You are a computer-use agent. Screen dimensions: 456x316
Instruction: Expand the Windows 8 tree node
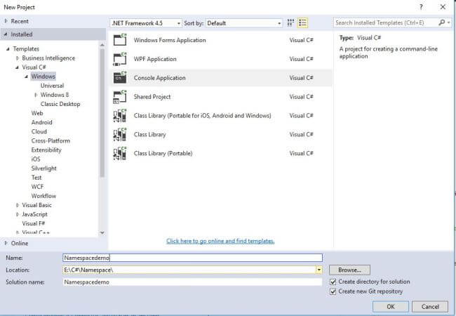(x=36, y=95)
